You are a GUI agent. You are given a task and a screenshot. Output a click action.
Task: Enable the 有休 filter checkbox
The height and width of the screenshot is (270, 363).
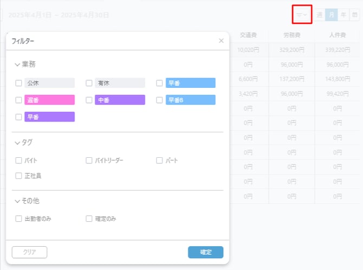(89, 83)
